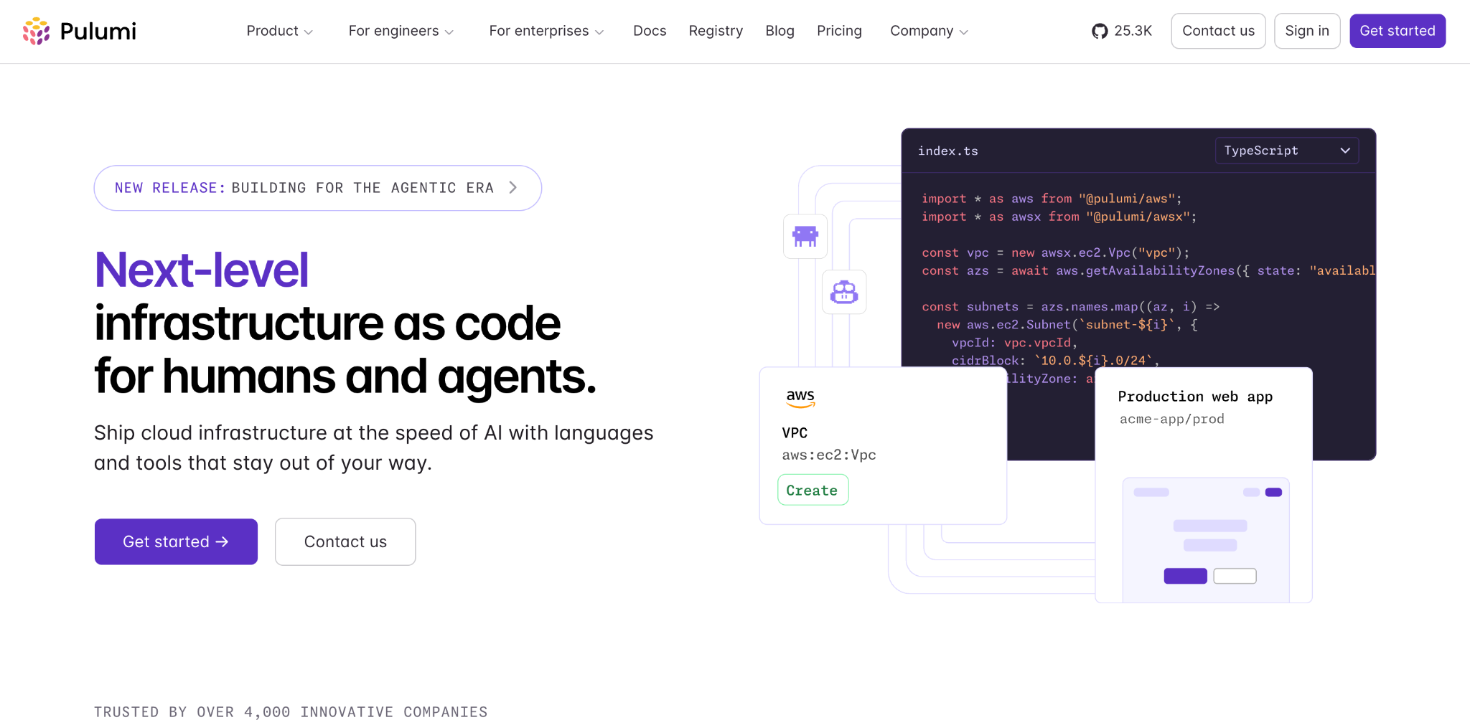Open the New Release agentic era banner

click(x=318, y=188)
